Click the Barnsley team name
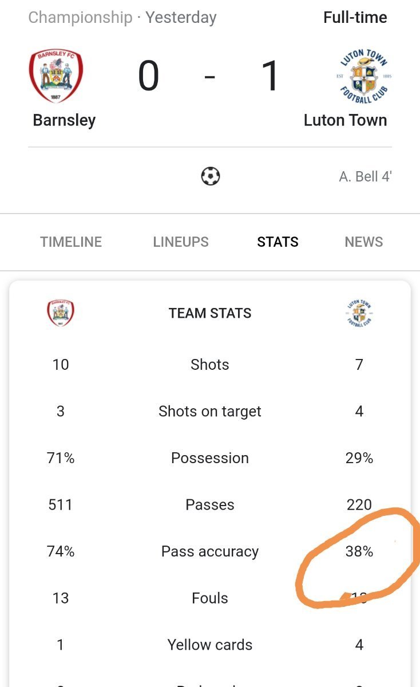Image resolution: width=420 pixels, height=687 pixels. [64, 120]
